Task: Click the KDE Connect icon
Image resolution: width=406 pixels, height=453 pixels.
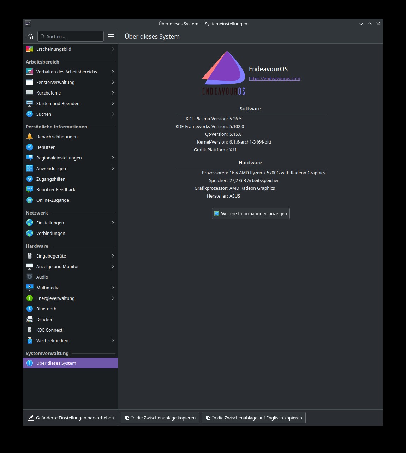Action: pos(30,330)
